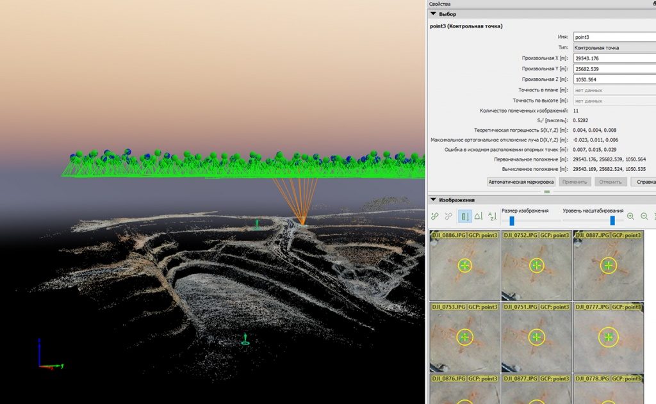
Task: Click the panel splitter handle below the buttons
Action: click(547, 191)
